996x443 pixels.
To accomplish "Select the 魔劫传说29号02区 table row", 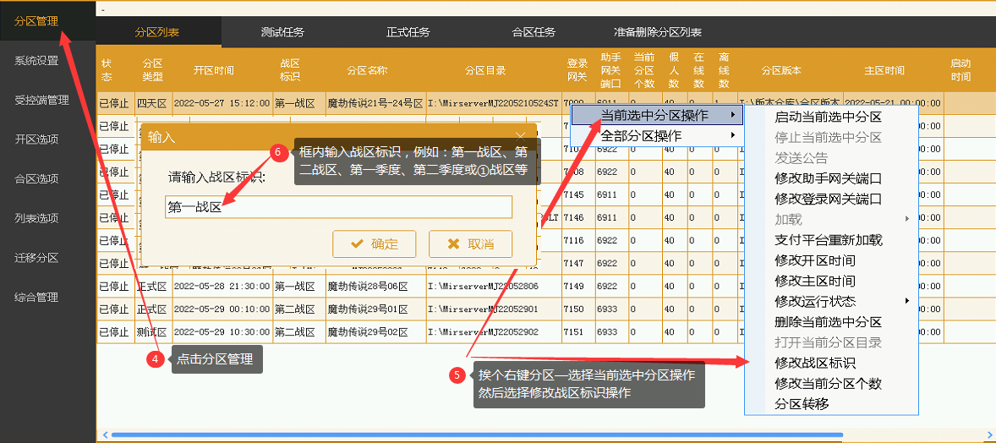I will click(x=367, y=332).
